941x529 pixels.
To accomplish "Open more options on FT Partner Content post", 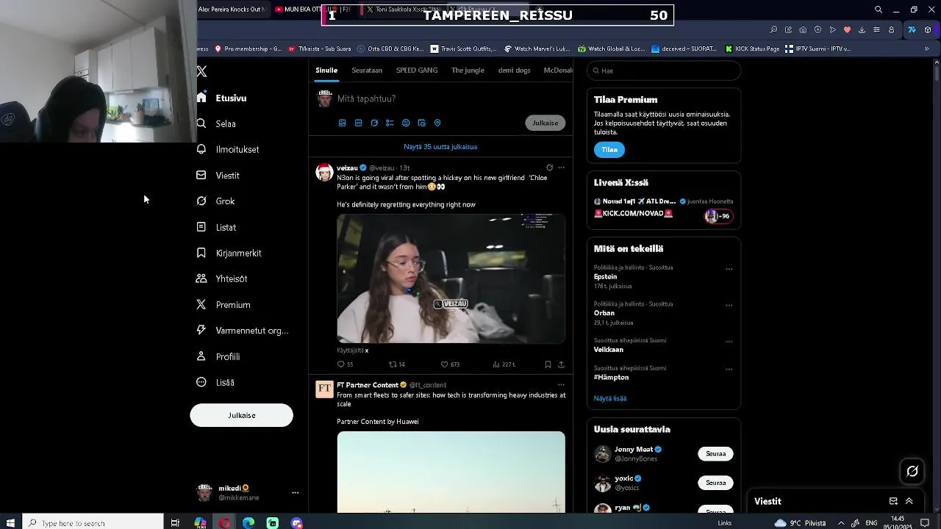I will 561,384.
